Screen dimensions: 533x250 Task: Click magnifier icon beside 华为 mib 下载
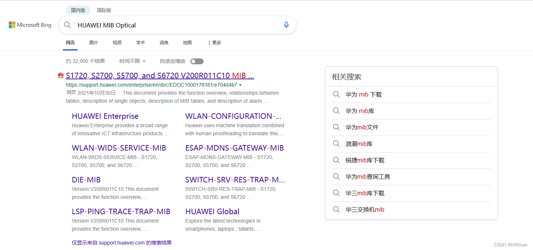tap(336, 94)
